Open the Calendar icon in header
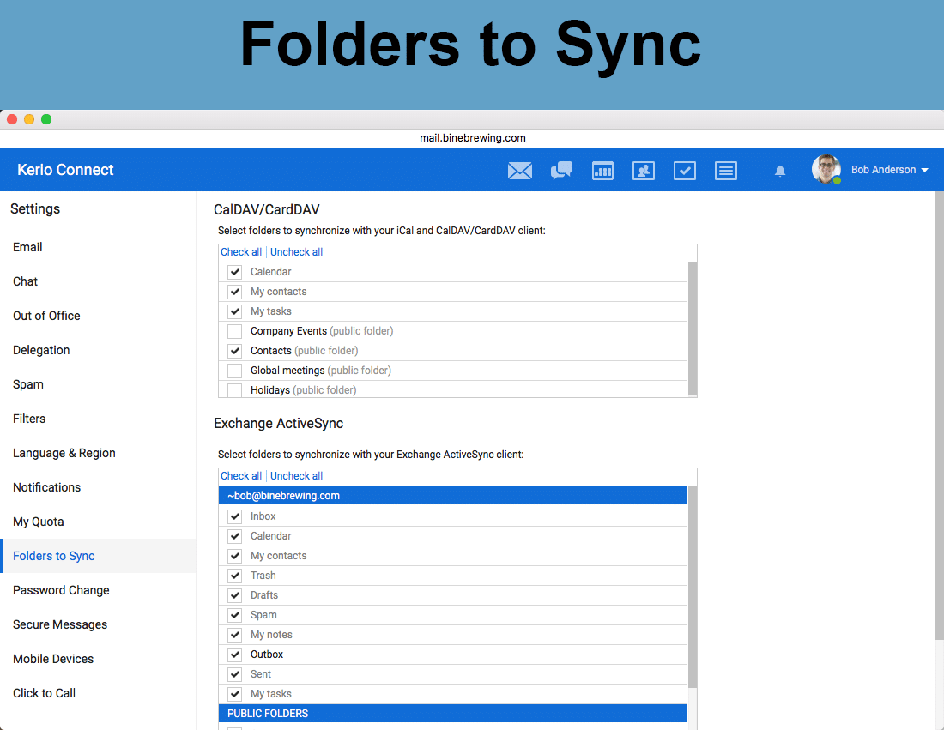This screenshot has width=944, height=730. 602,171
